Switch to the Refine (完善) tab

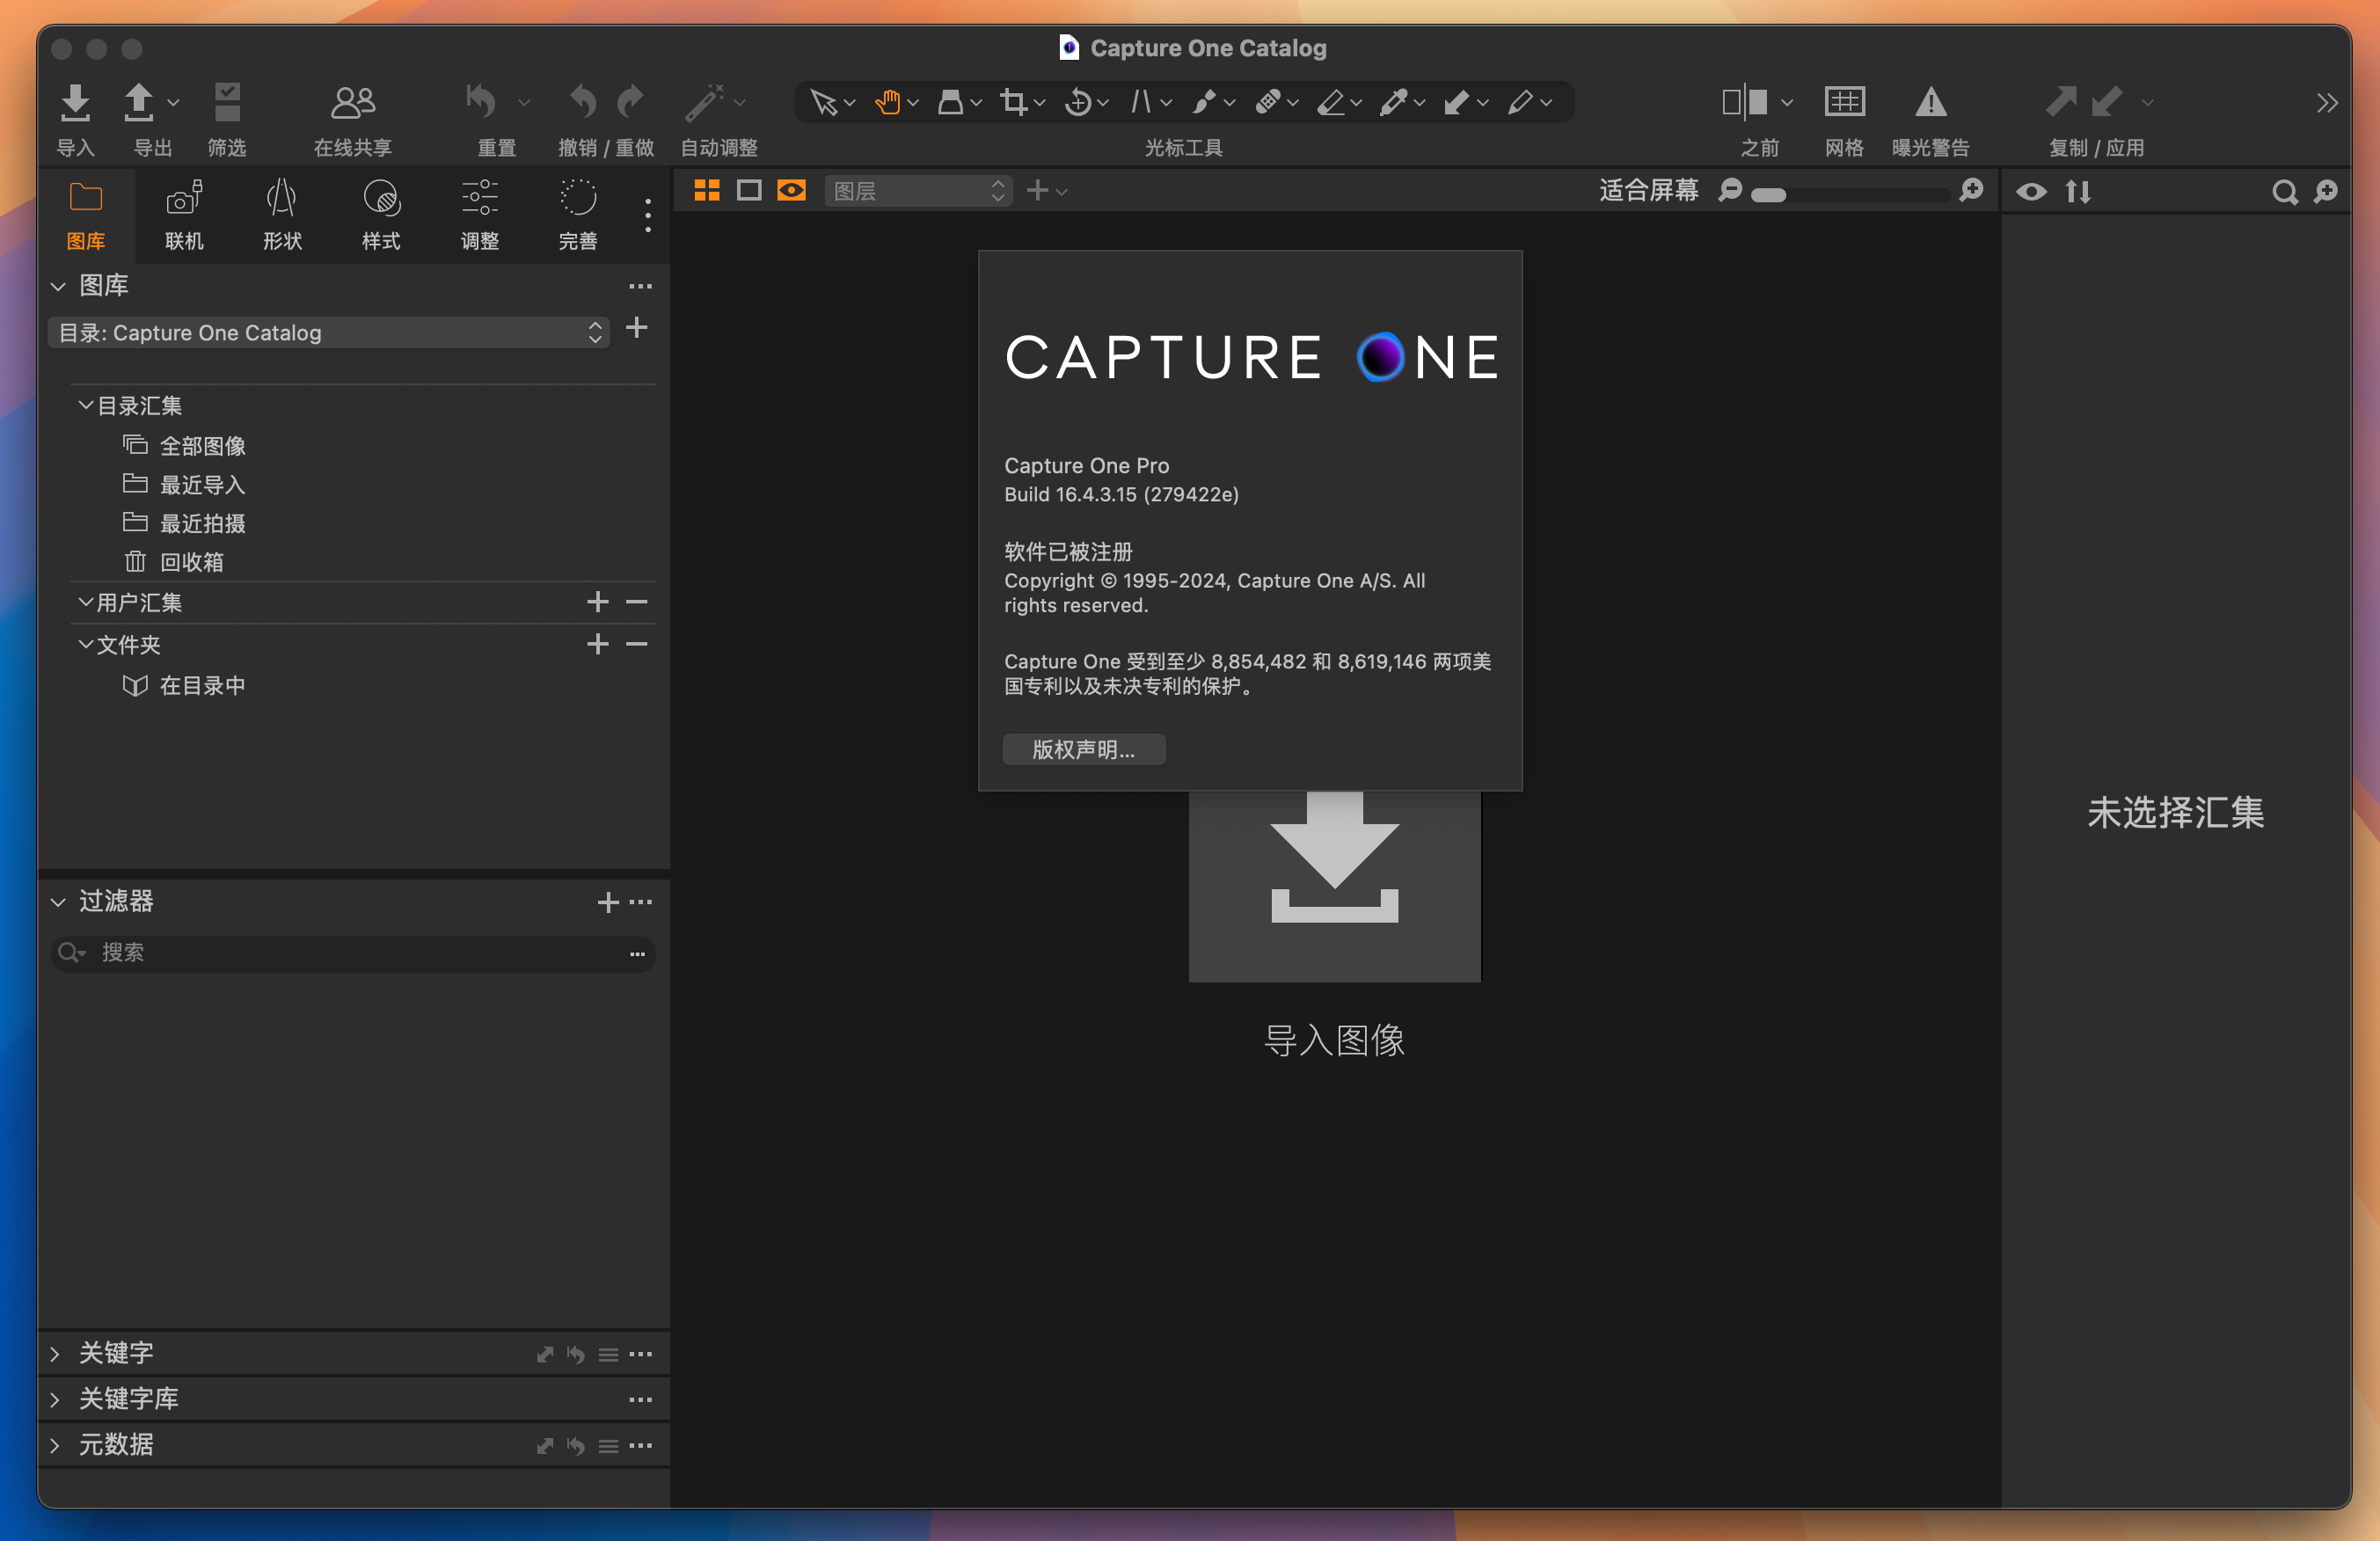tap(578, 215)
